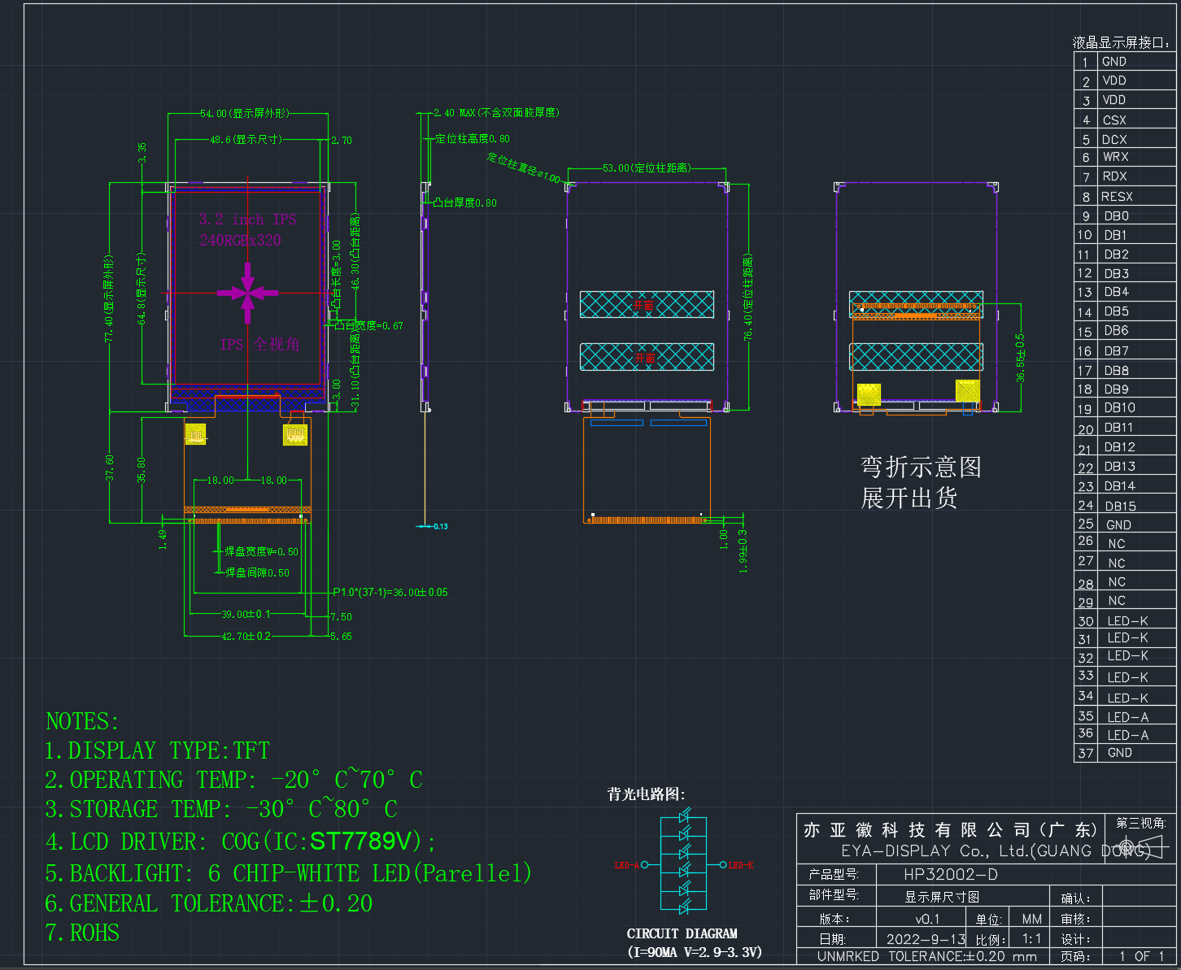The width and height of the screenshot is (1181, 970).
Task: Select the version value v0.1
Action: tap(927, 919)
